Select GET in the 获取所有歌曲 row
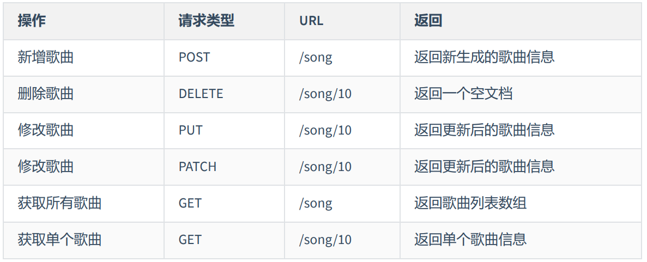The image size is (647, 262). click(190, 203)
